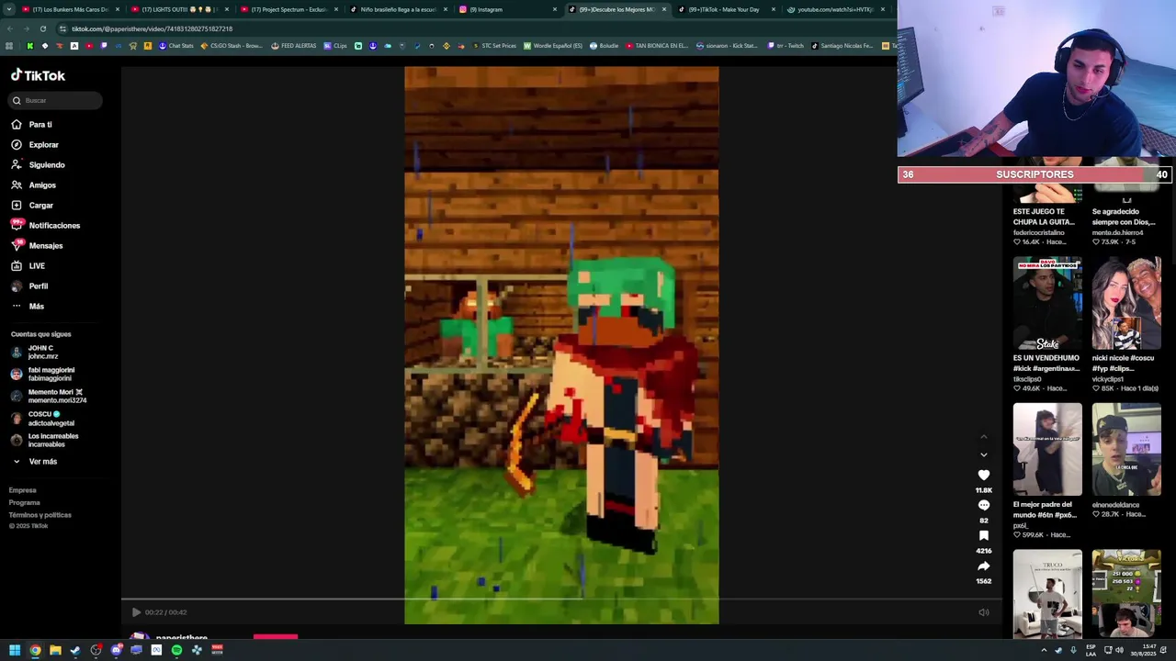Expand Términos y políticas footer section
The width and height of the screenshot is (1176, 661).
coord(40,515)
